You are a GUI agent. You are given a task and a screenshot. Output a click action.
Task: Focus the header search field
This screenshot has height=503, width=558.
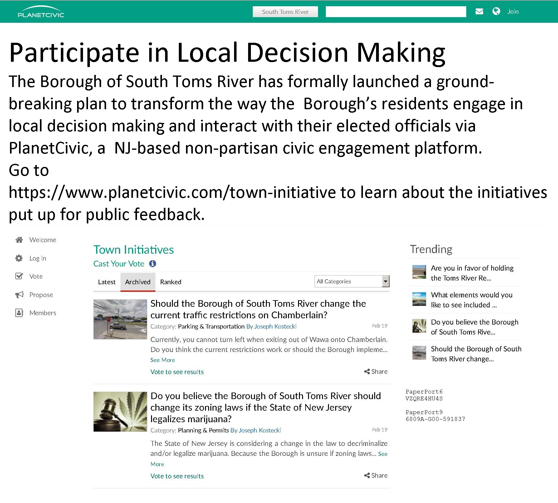[396, 12]
